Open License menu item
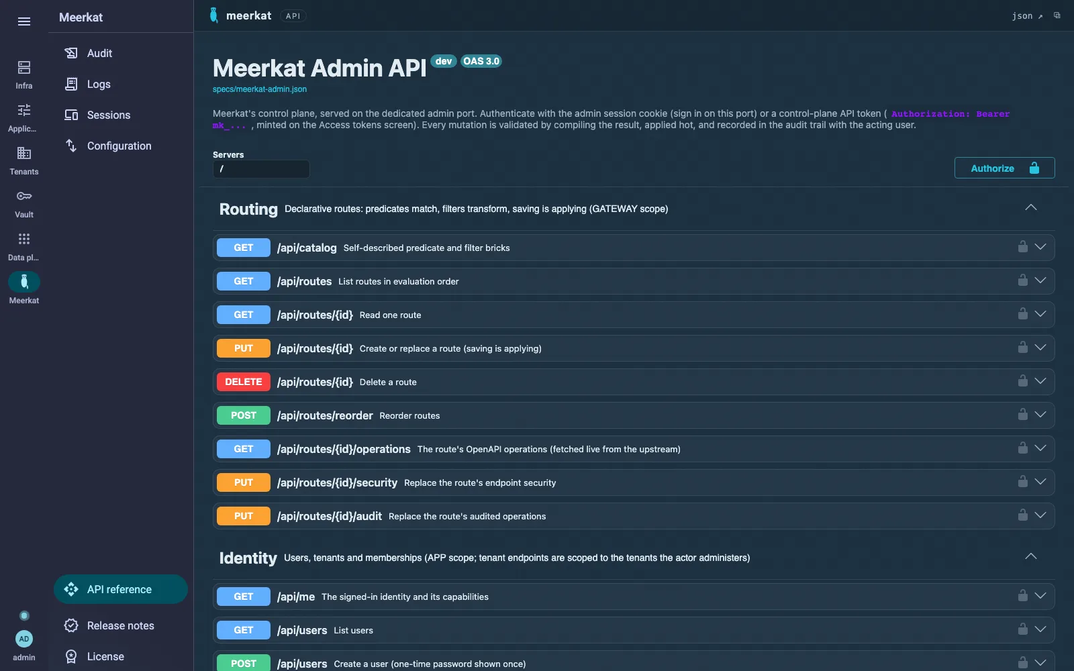 coord(121,656)
